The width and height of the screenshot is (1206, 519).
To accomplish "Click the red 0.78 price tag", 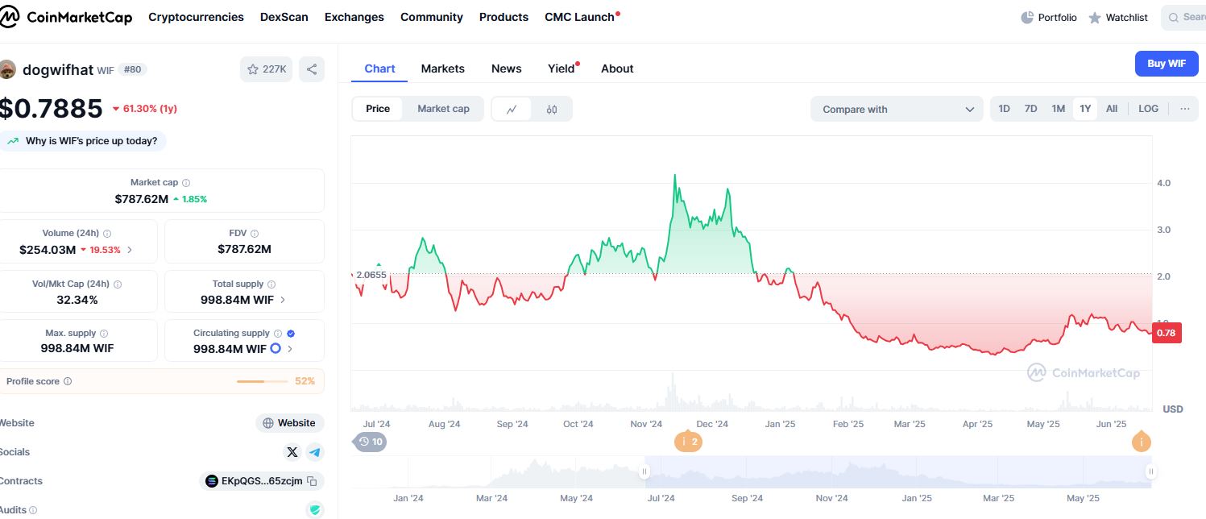I will pyautogui.click(x=1167, y=333).
